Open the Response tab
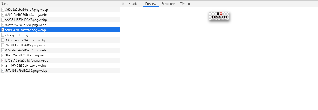 pyautogui.click(x=168, y=4)
